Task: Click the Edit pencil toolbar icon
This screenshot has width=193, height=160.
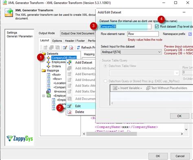Action: (65, 48)
